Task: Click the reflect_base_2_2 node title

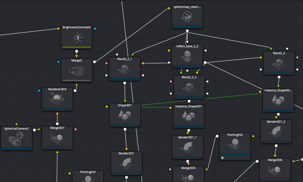Action: pyautogui.click(x=187, y=46)
